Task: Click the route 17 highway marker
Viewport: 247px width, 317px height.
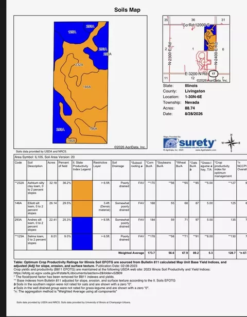Action: click(214, 74)
